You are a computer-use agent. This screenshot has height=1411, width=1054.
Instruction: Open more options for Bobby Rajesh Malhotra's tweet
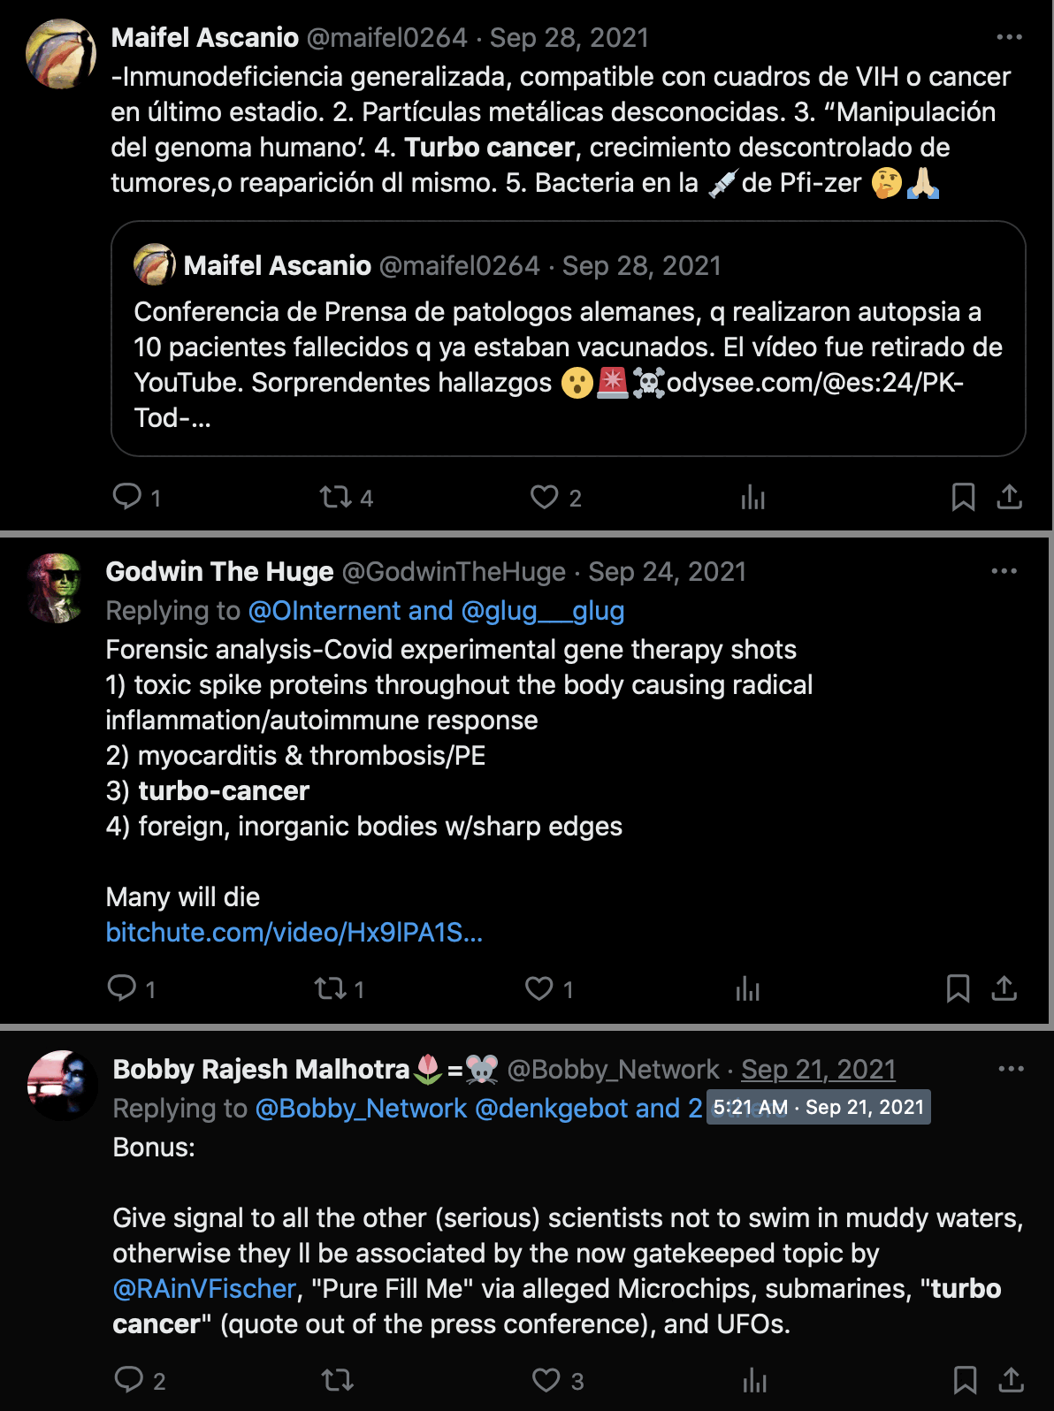click(1011, 1069)
